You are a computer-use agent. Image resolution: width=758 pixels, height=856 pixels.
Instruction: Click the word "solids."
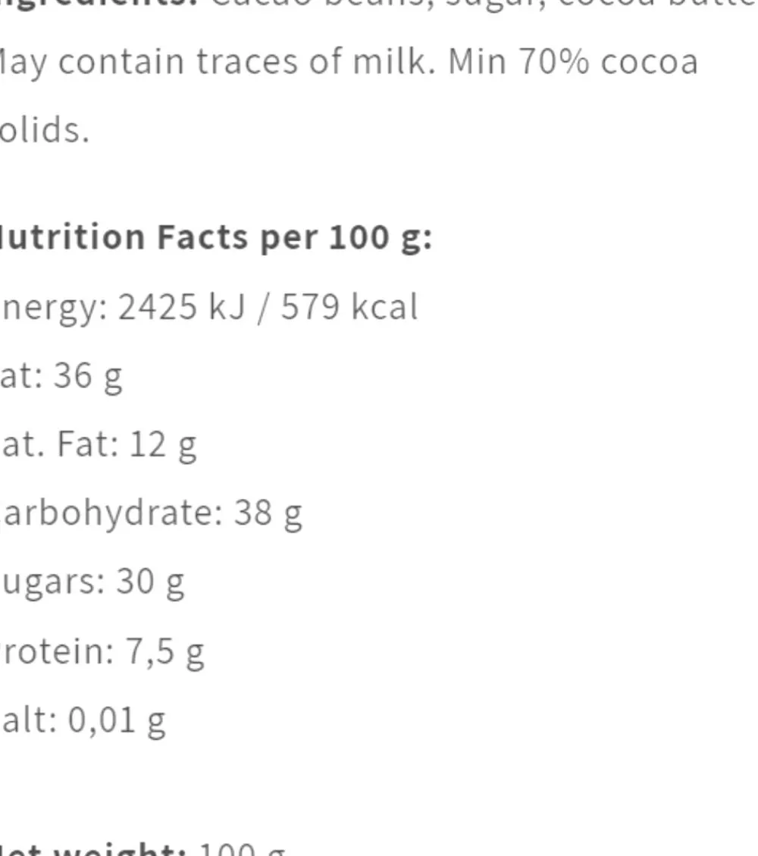[x=44, y=130]
